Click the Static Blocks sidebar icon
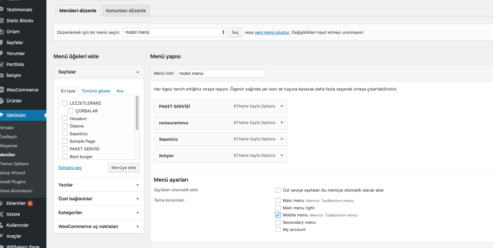The image size is (493, 248). point(2,21)
